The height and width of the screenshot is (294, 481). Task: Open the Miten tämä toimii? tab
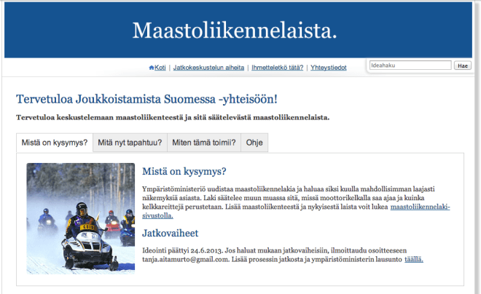(203, 143)
